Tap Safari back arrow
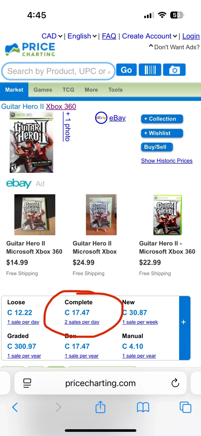This screenshot has height=436, width=201. click(15, 407)
